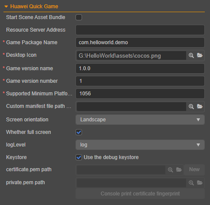
Task: Edit the Game Package Name field
Action: click(140, 42)
